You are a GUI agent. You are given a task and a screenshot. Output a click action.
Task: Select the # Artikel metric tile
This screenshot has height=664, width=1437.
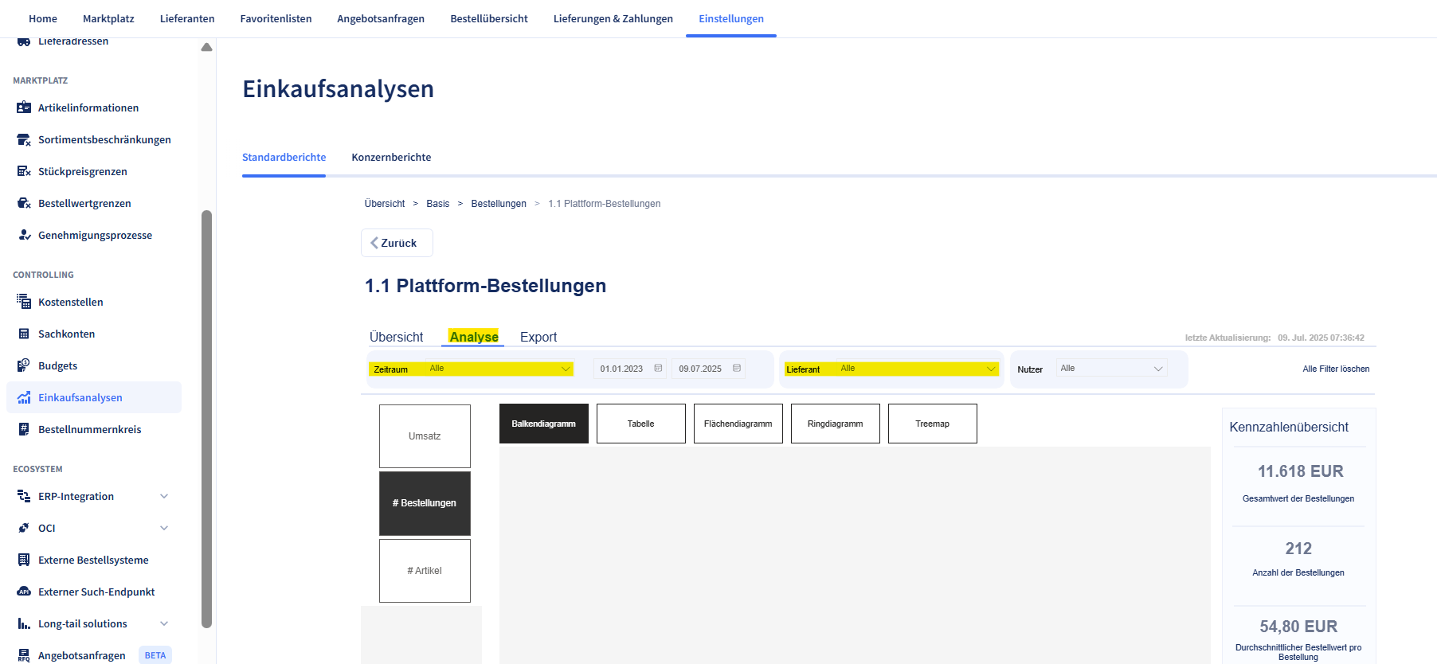tap(425, 571)
